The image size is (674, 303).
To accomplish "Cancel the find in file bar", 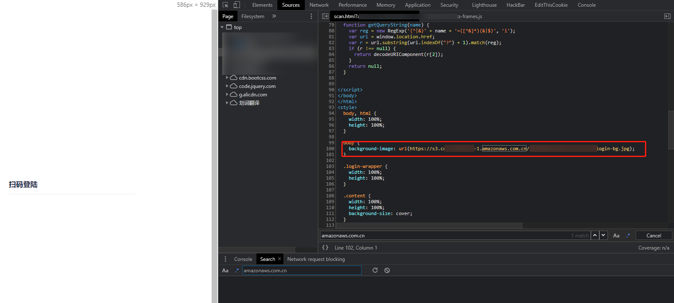I will [x=653, y=236].
